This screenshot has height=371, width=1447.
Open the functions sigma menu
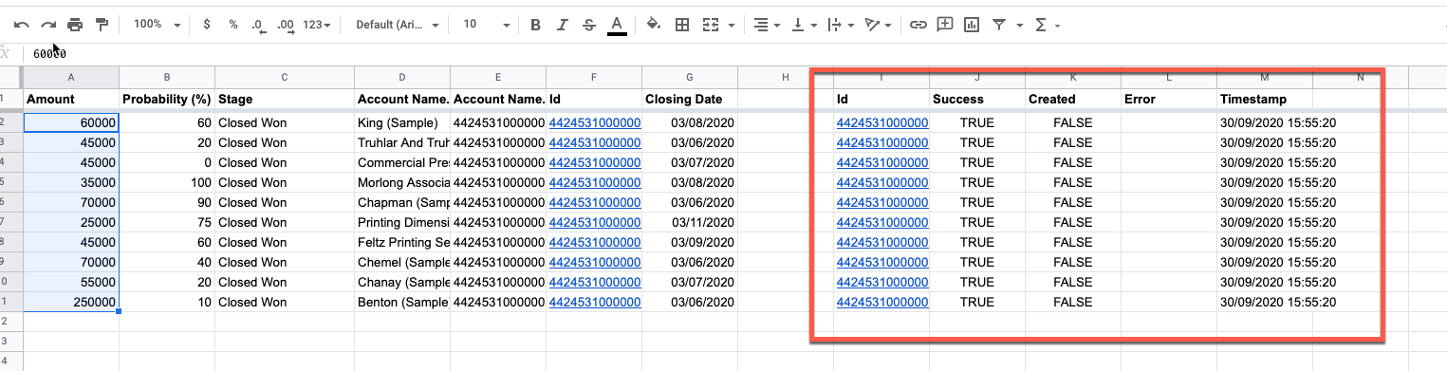(1046, 25)
